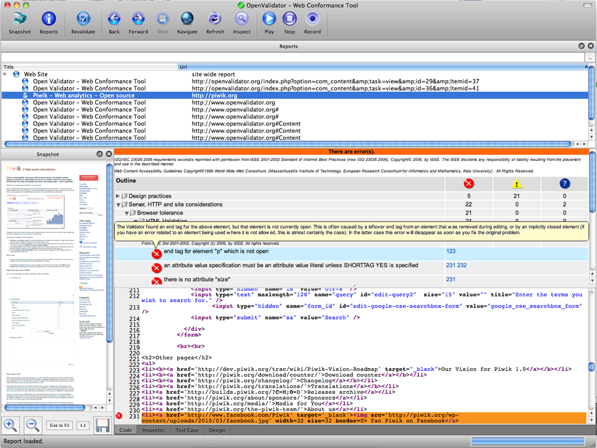Screen dimensions: 597x448
Task: Click the Size to Fit button
Action: pyautogui.click(x=60, y=425)
